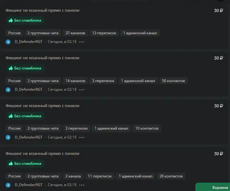230x191 pixels.
Task: Click thumbs-up icon in the second listing's badge
Action: pyautogui.click(x=11, y=68)
